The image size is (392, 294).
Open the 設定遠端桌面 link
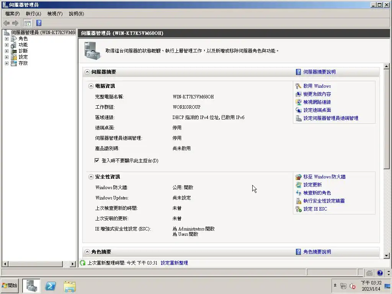click(x=317, y=110)
